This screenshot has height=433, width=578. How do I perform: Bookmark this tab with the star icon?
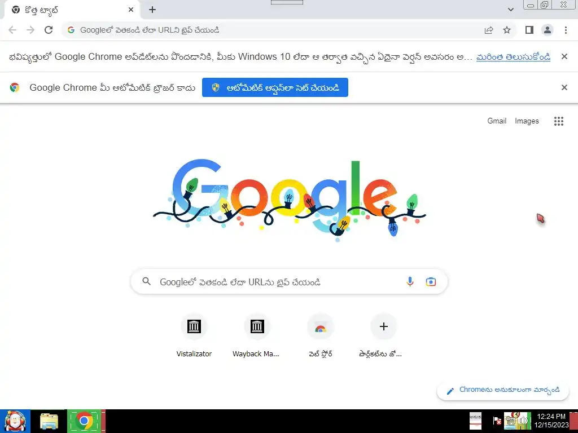507,30
